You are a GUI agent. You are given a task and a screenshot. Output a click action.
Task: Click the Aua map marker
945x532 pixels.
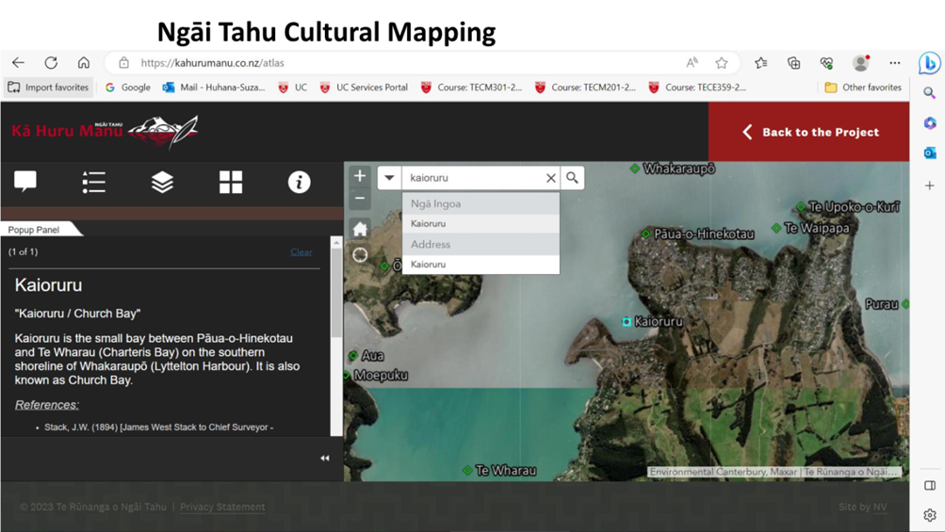pos(353,356)
